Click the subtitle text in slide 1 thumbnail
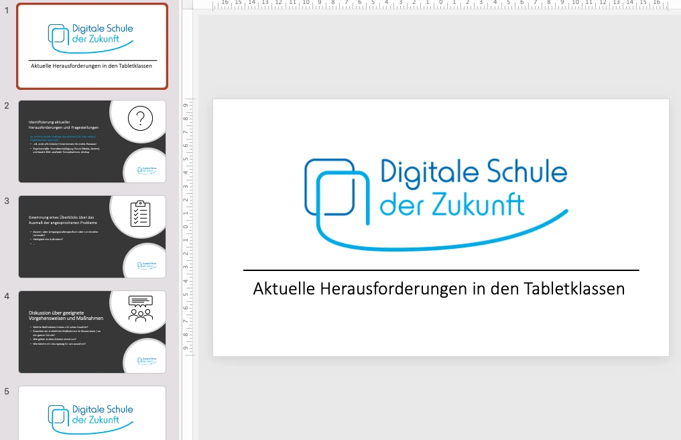The image size is (681, 440). tap(92, 66)
